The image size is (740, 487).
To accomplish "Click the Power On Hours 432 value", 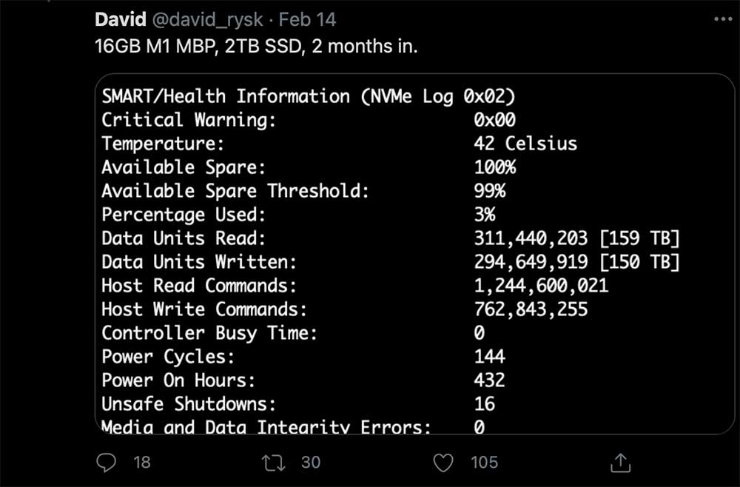I will [489, 380].
